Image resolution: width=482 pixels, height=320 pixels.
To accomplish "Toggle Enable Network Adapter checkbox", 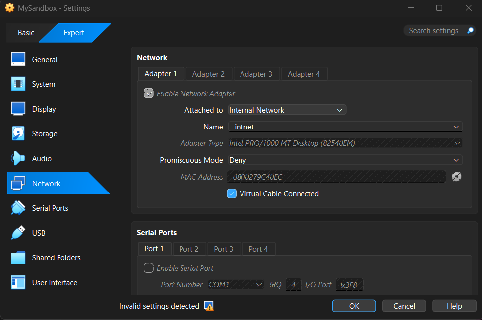I will 148,93.
